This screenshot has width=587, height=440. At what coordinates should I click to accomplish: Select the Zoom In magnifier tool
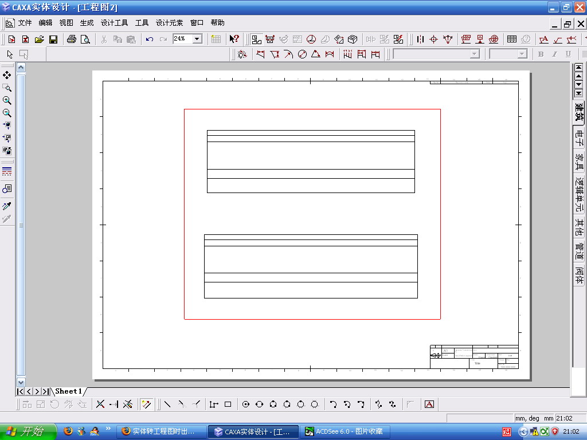click(x=7, y=100)
